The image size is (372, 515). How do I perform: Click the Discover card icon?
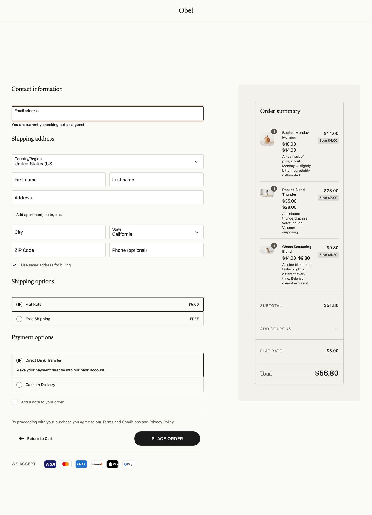pyautogui.click(x=97, y=464)
